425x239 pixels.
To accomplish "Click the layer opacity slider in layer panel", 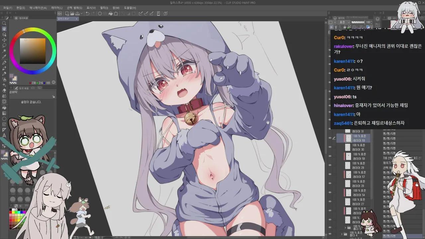I will point(358,22).
